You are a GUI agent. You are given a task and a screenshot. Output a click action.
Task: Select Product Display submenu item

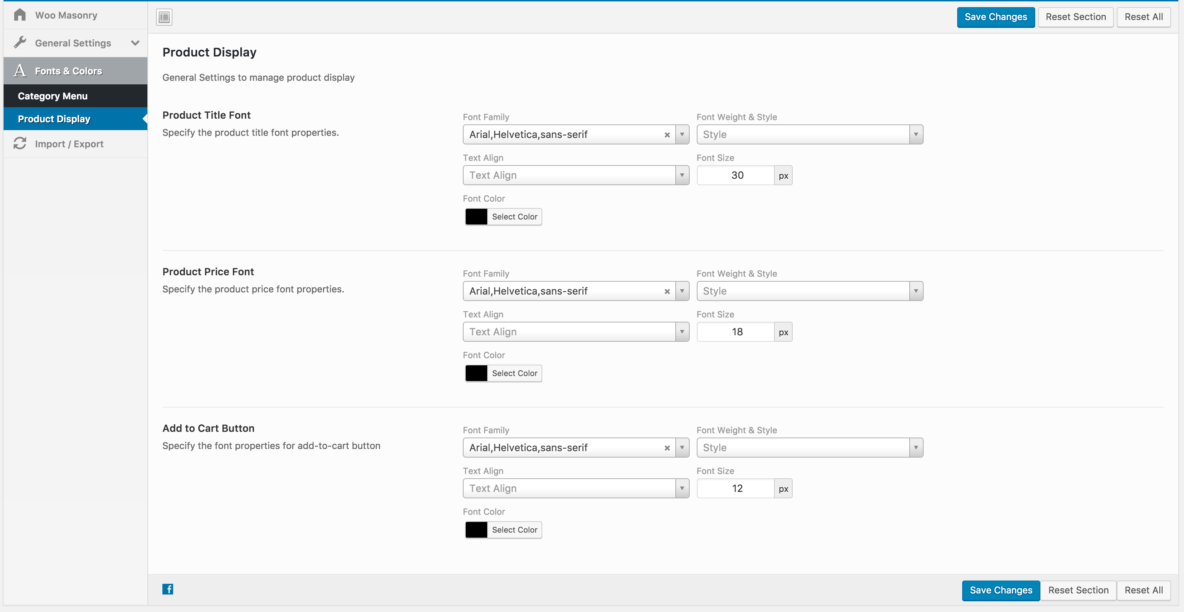(x=75, y=119)
